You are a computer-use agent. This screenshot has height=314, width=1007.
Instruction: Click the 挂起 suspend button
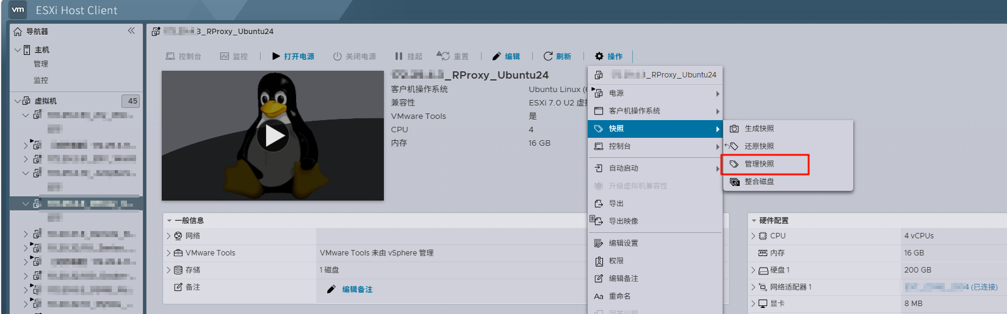pos(408,56)
